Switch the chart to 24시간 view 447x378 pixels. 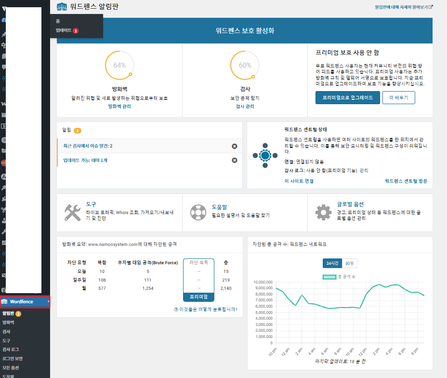coord(332,263)
